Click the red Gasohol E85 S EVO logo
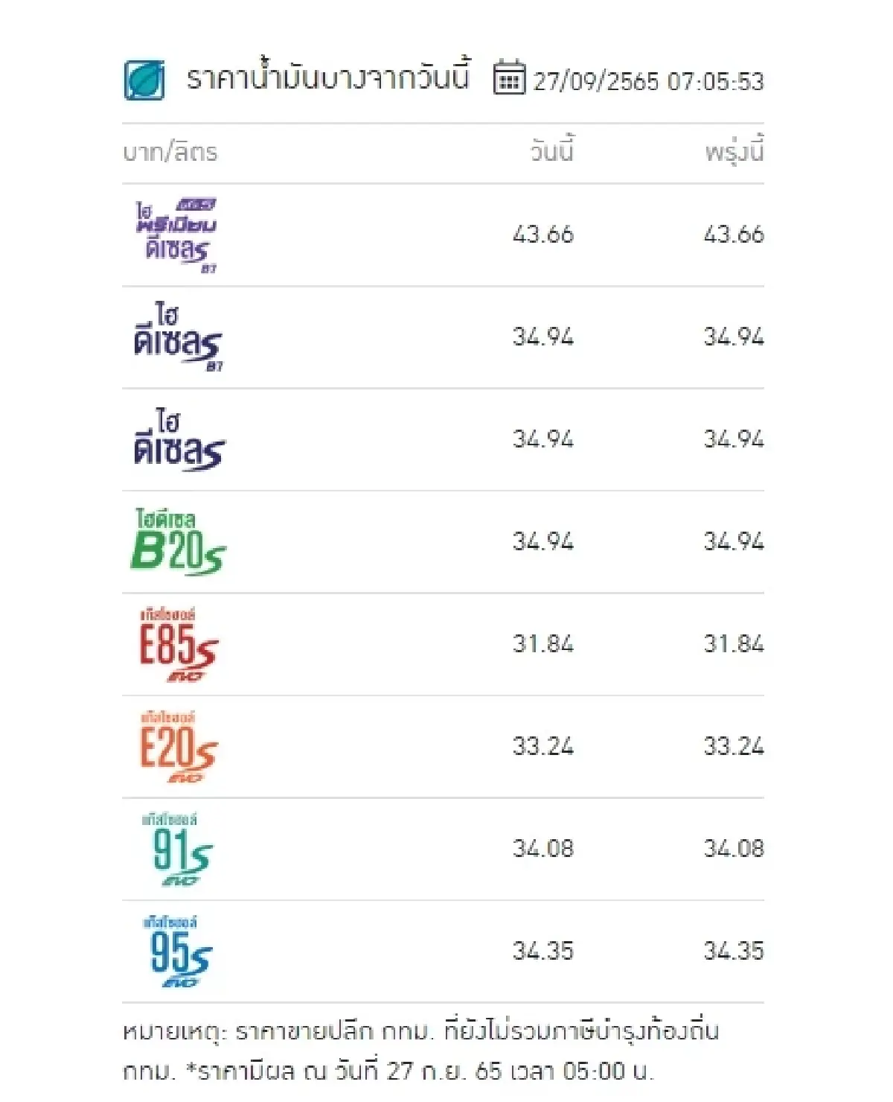Viewport: 893px width, 1102px height. [178, 645]
